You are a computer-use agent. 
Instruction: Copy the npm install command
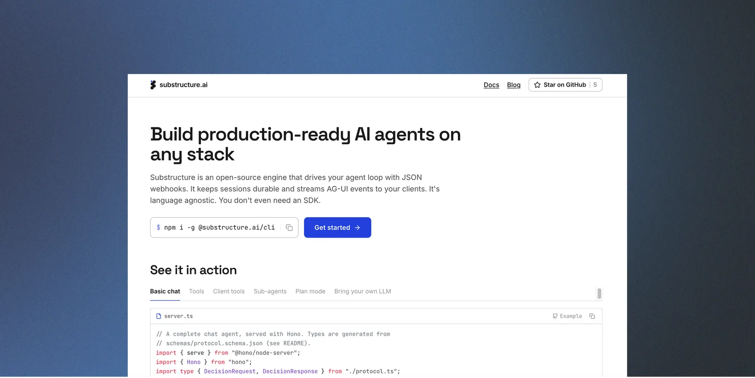[x=289, y=228]
